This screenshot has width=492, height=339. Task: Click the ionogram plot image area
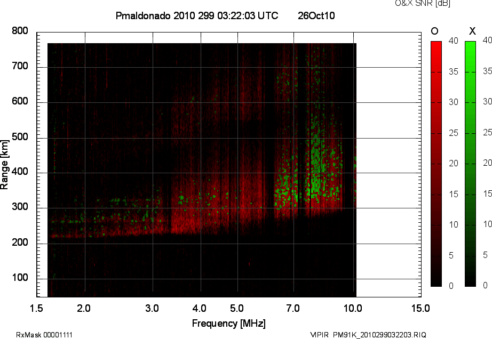coord(202,170)
